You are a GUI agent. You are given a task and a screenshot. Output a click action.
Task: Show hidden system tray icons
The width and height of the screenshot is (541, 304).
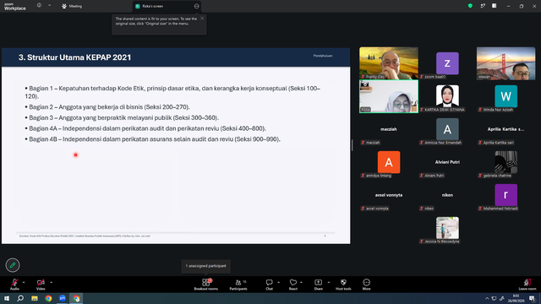coord(487,298)
